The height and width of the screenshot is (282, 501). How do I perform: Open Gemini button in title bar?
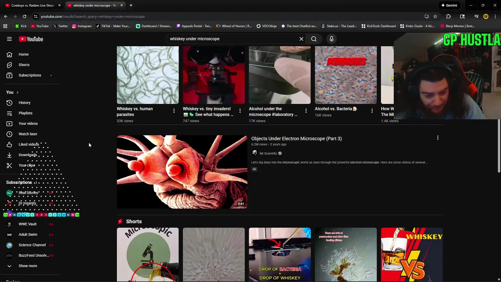[x=449, y=5]
